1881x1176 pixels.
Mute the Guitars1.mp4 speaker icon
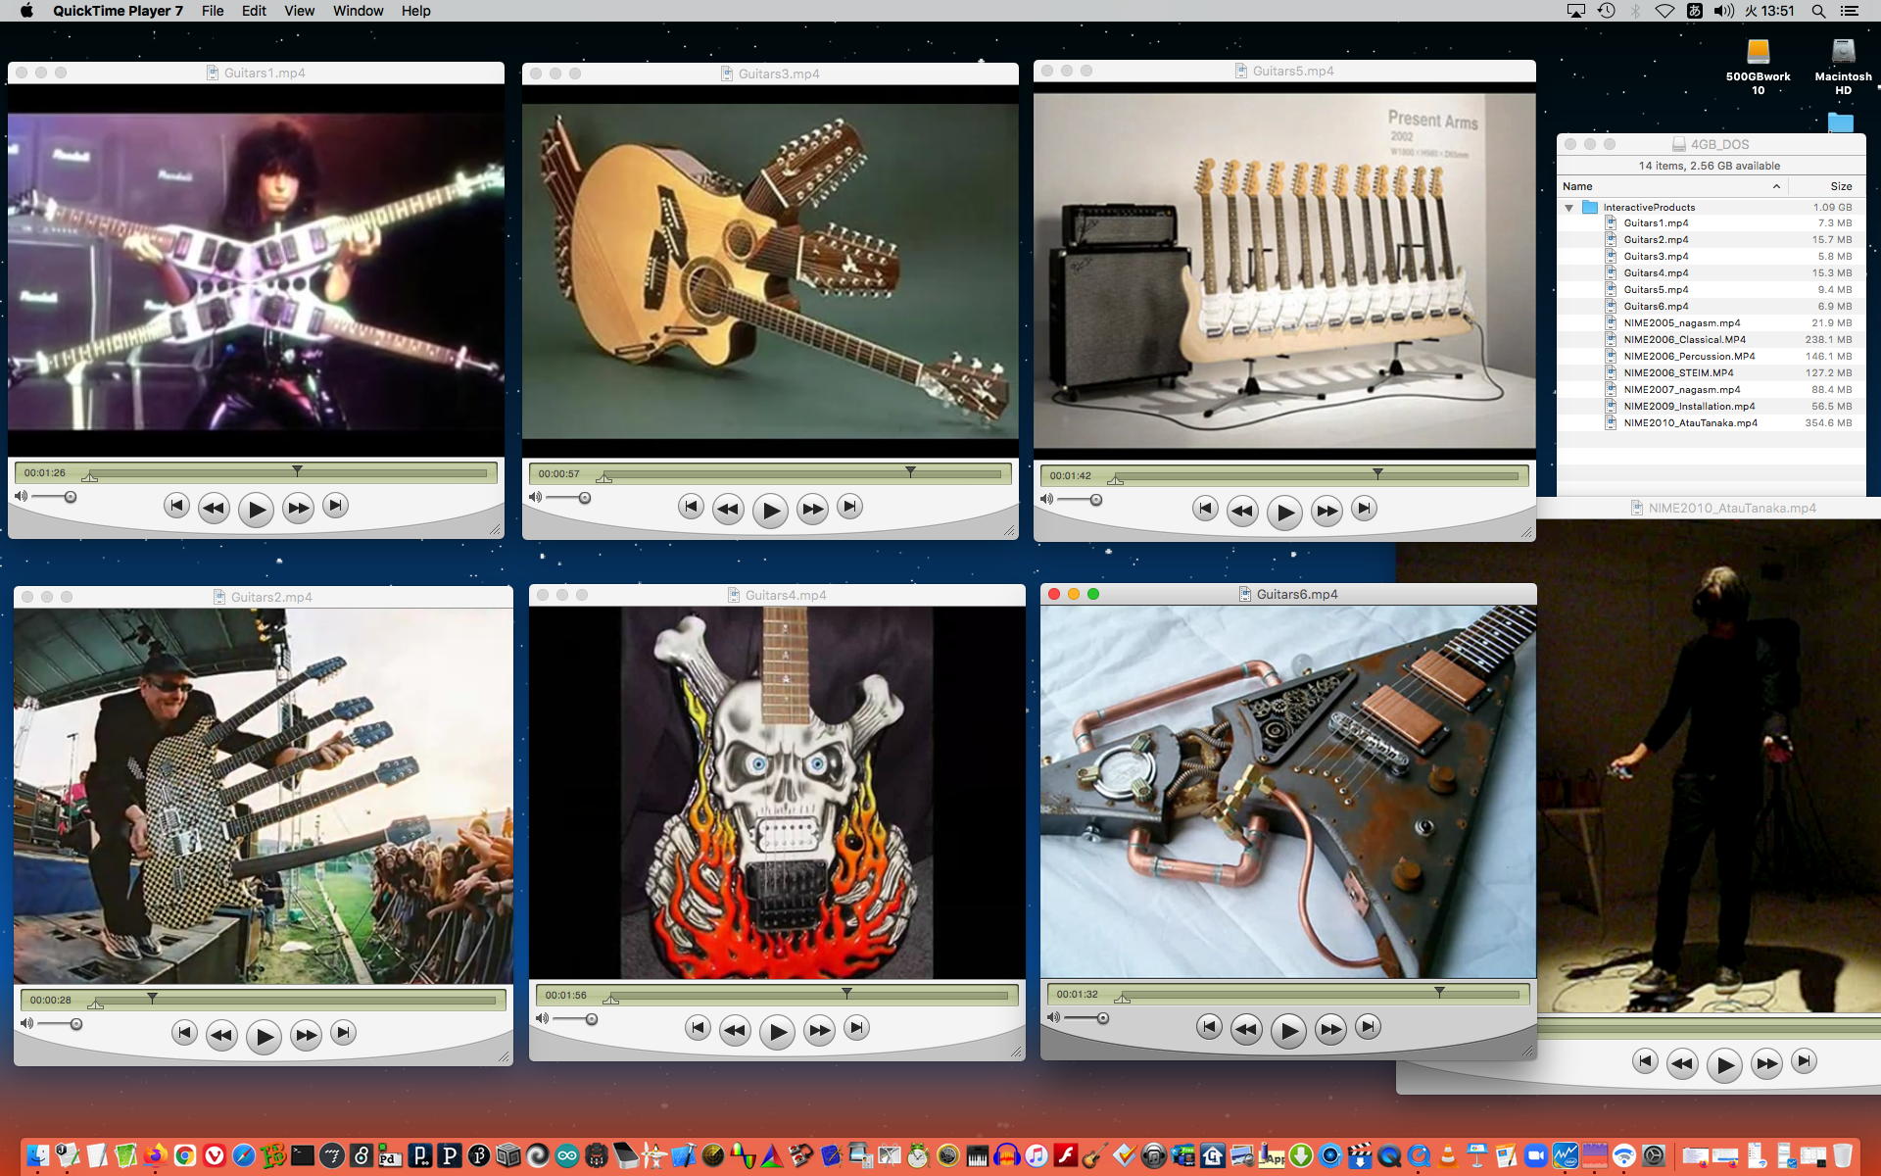click(21, 497)
